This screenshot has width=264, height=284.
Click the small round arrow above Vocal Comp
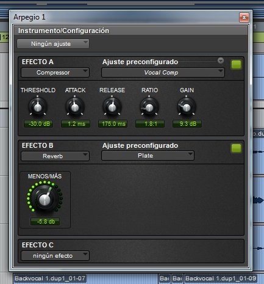[x=221, y=60]
